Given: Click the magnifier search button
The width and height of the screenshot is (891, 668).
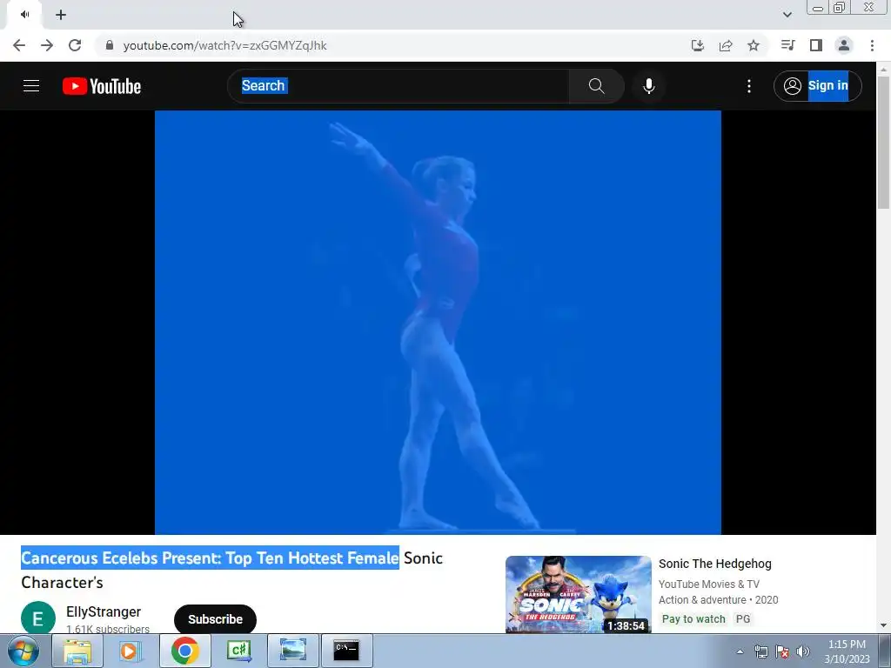Looking at the screenshot, I should (596, 86).
